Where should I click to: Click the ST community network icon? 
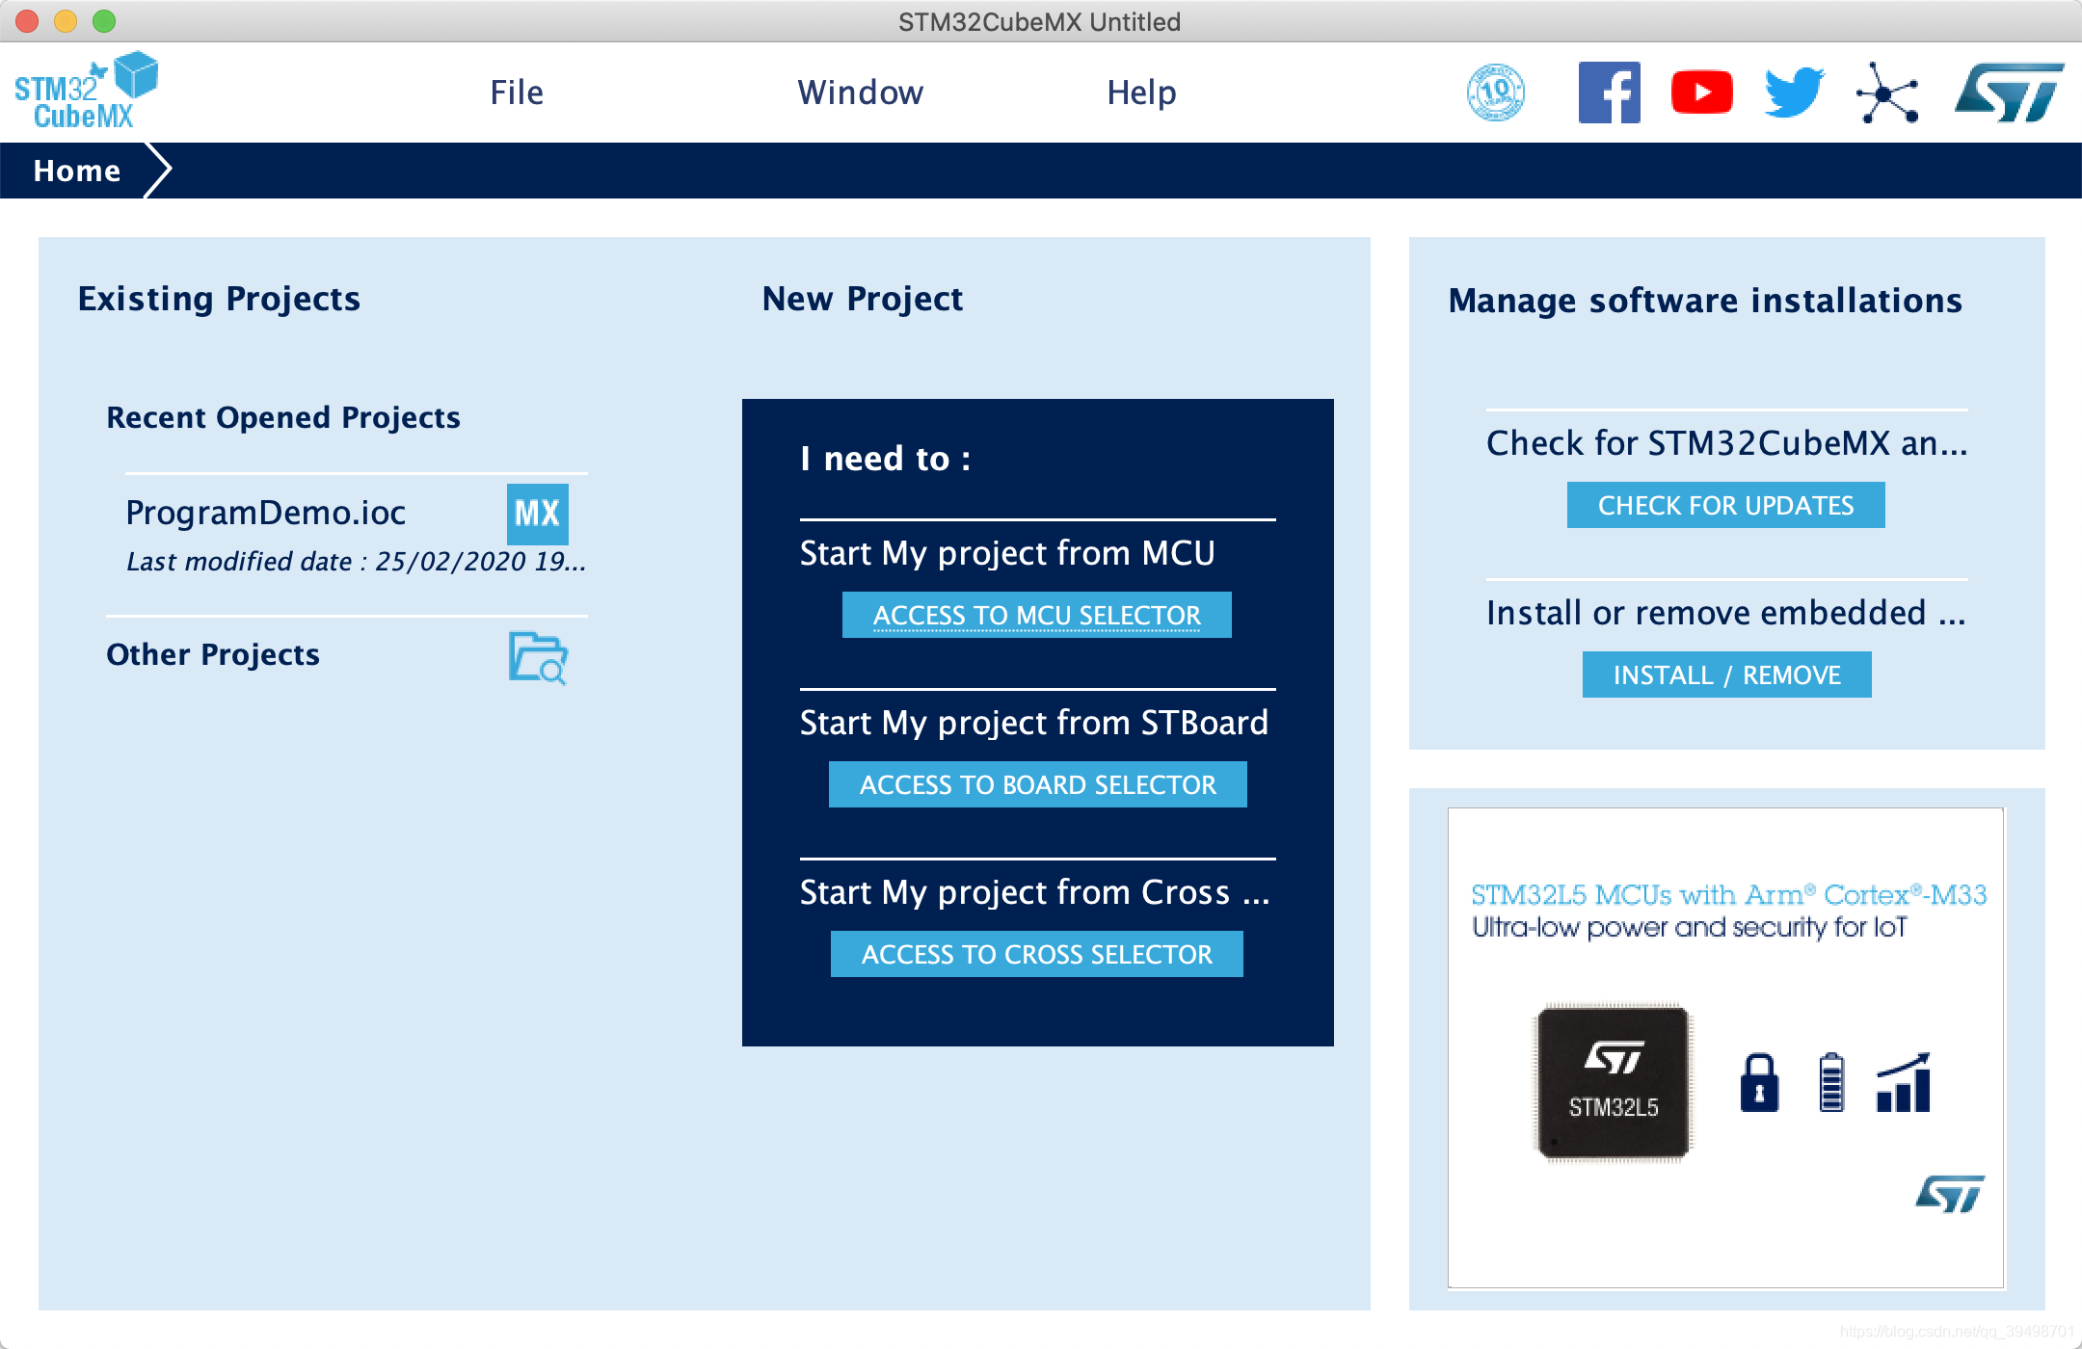coord(1887,93)
